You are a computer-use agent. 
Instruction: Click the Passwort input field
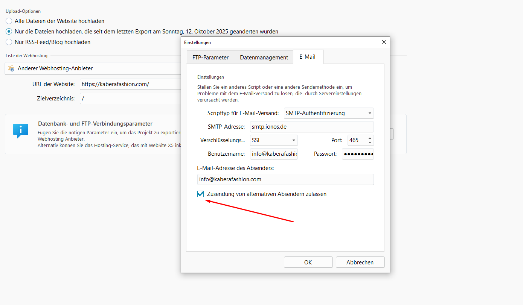[357, 154]
